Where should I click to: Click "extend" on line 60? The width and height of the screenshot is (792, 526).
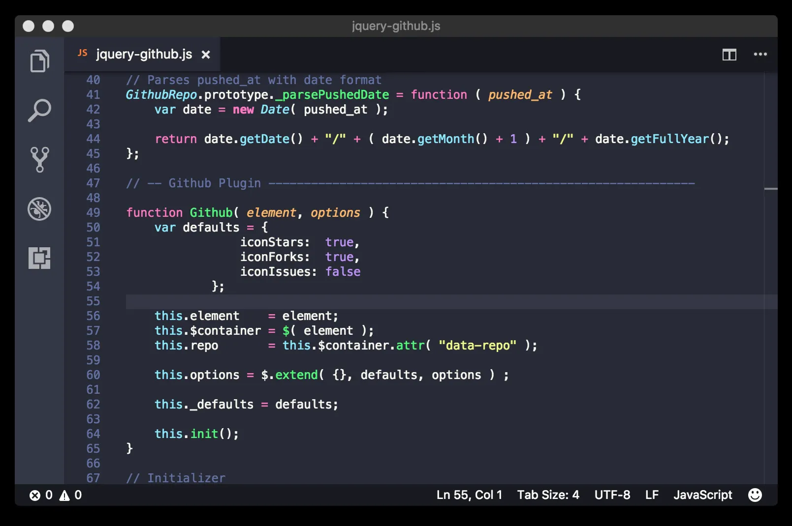(296, 375)
